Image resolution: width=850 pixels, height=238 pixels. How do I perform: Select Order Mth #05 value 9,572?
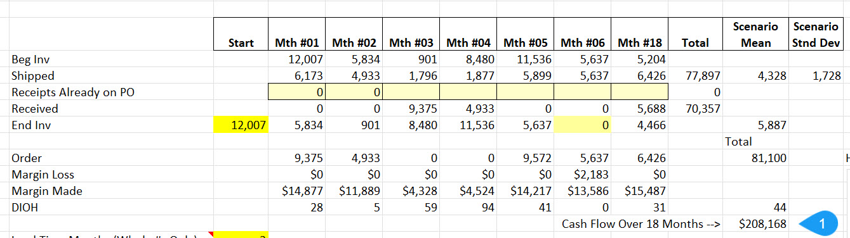[x=525, y=158]
